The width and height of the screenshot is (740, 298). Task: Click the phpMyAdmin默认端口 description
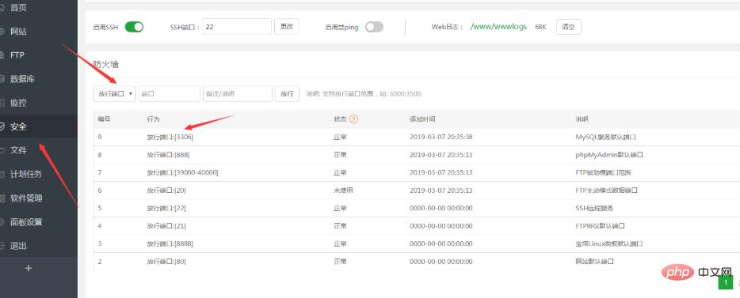pyautogui.click(x=610, y=154)
